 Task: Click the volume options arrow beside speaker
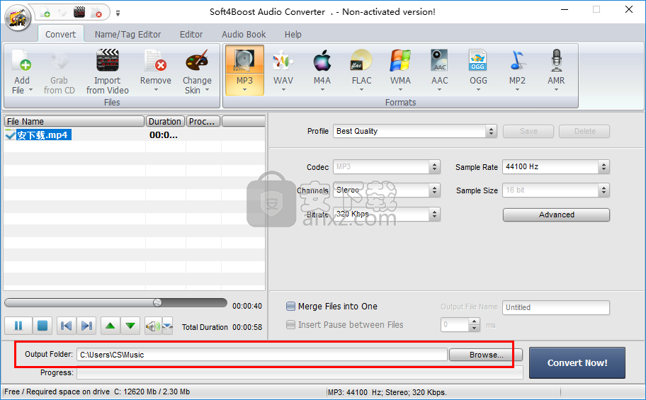167,326
